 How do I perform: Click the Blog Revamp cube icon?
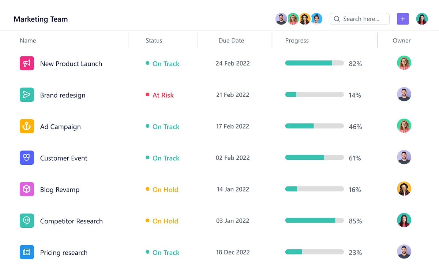pos(27,189)
